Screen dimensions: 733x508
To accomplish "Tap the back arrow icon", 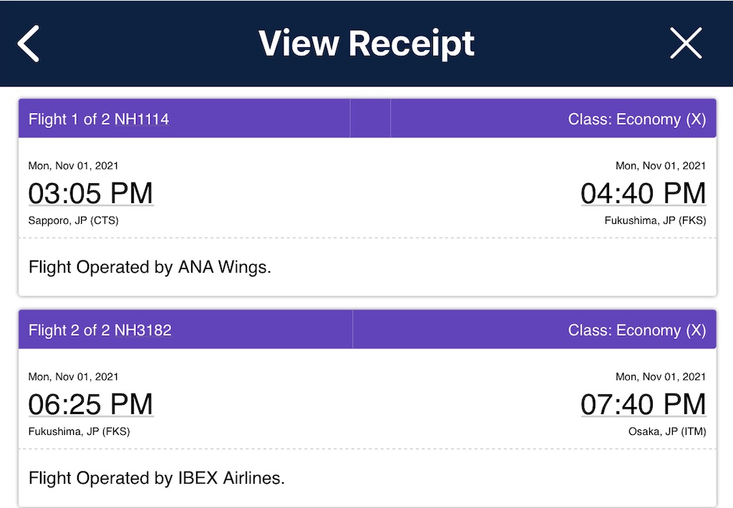I will coord(29,44).
